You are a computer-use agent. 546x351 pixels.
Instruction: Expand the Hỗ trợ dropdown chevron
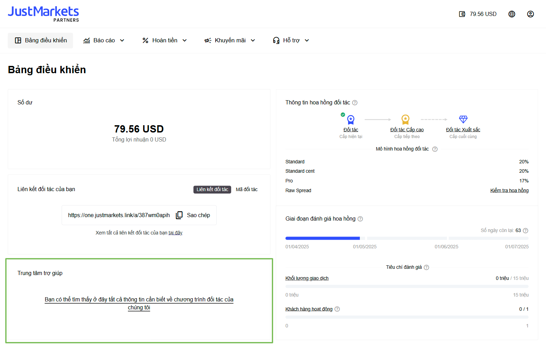pos(307,41)
